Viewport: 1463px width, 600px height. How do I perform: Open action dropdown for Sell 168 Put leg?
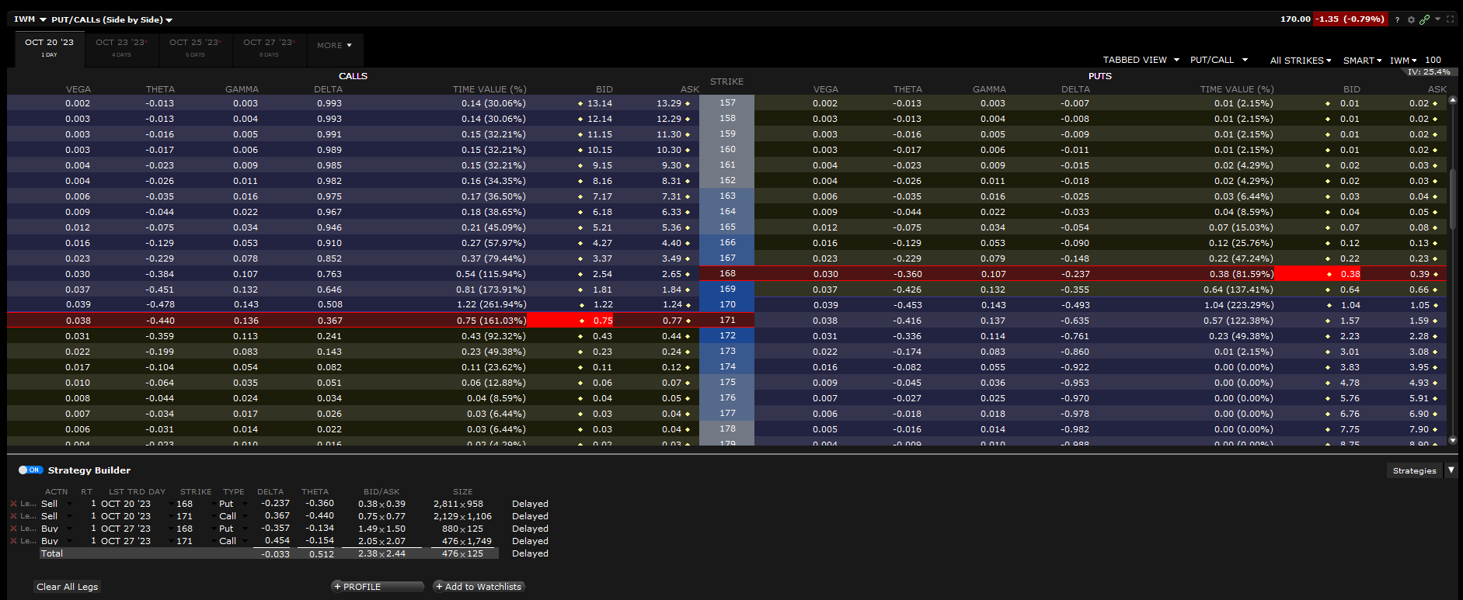(x=70, y=504)
